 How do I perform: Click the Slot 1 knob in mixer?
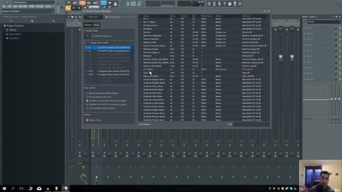336,28
